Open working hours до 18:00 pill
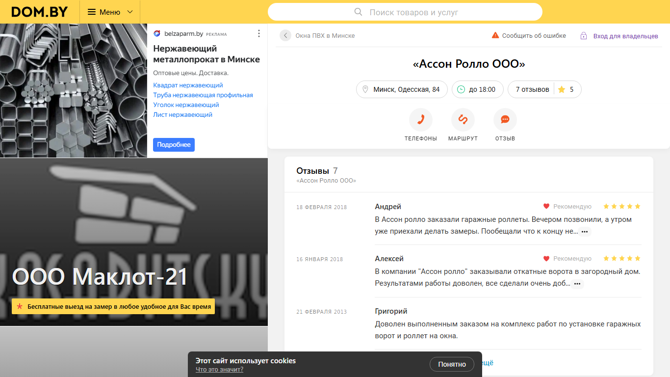This screenshot has width=670, height=377. (478, 89)
